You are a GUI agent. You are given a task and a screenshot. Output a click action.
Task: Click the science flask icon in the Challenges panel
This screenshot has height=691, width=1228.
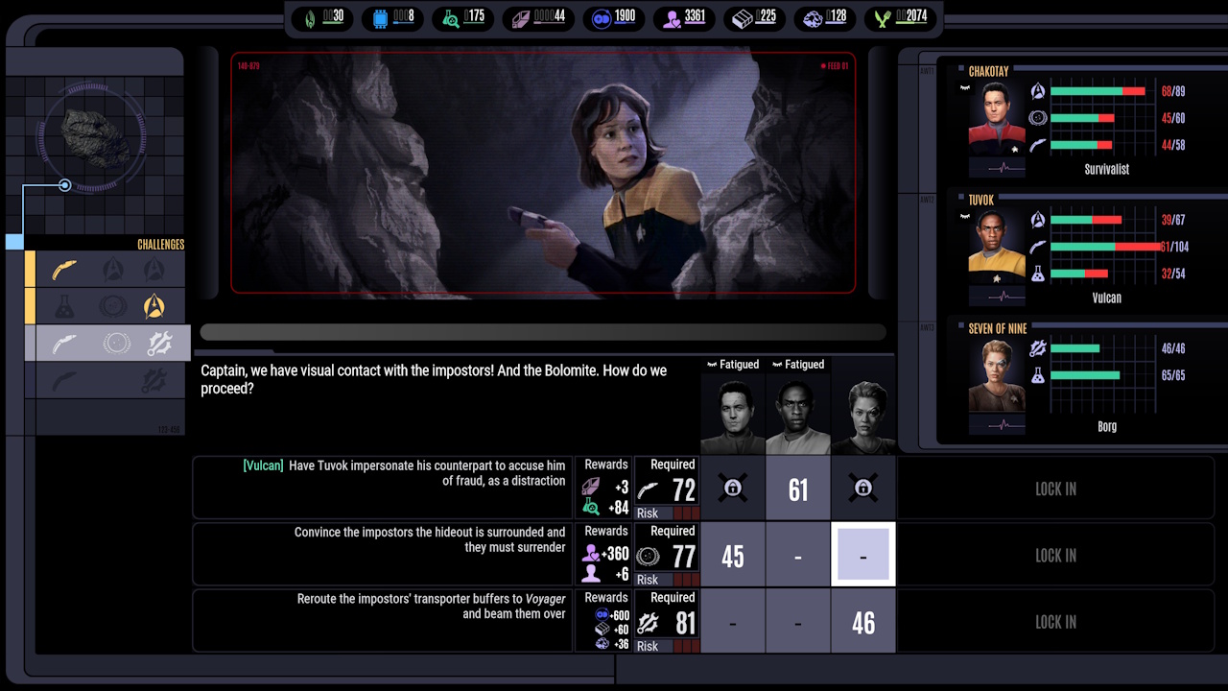pos(63,305)
